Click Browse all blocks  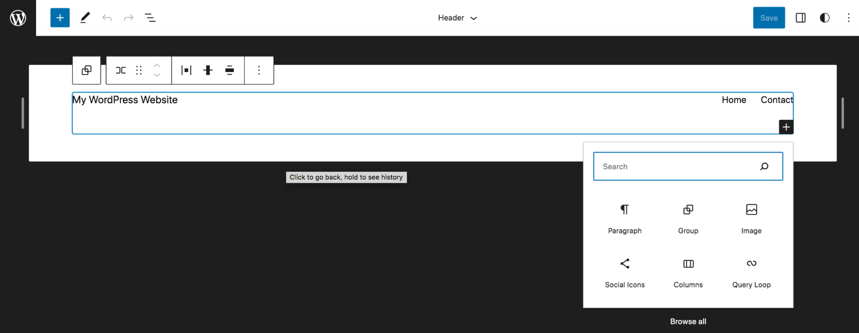[688, 321]
